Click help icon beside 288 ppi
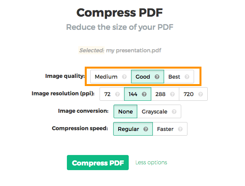The height and width of the screenshot is (186, 245). [x=172, y=94]
